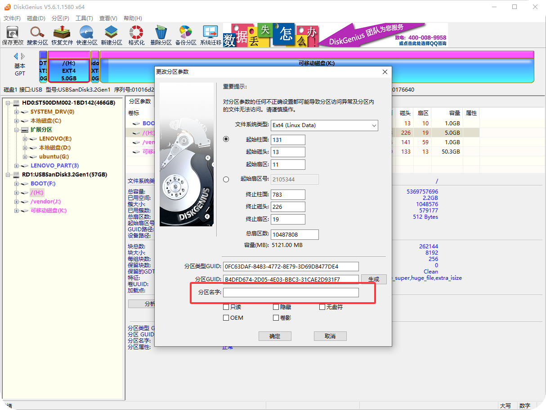Collapse the RD1:USBSanDisk3.2Gen1 disk node
Screen dimensions: 546x410
coord(8,175)
